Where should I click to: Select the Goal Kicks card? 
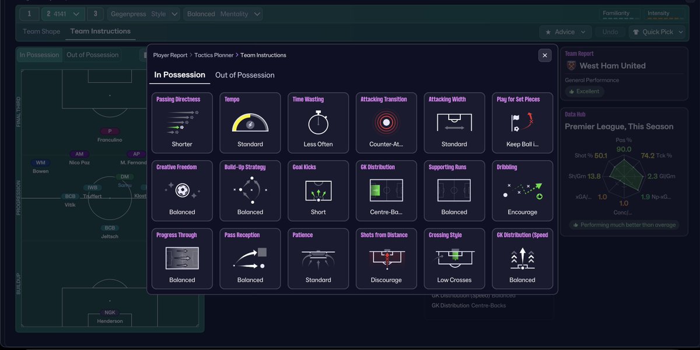tap(318, 190)
